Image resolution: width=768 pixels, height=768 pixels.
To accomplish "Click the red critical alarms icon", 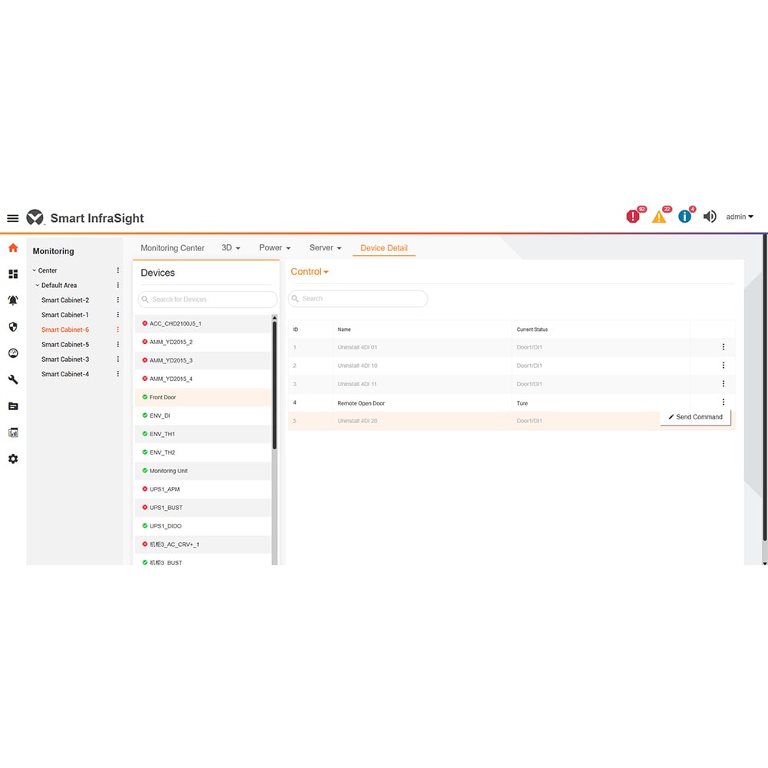I will pos(633,217).
